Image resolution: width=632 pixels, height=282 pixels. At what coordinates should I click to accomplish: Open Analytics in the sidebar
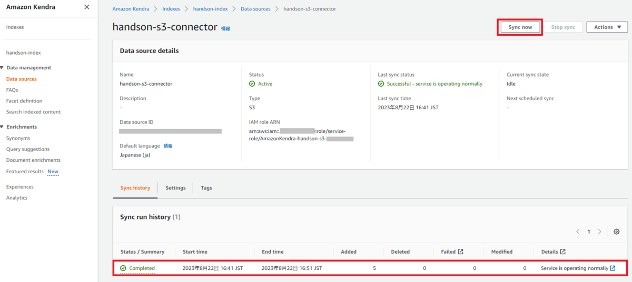pos(17,198)
